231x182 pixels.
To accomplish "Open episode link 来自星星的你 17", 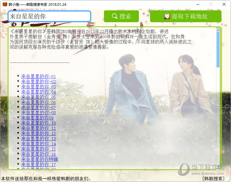I will (x=38, y=165).
